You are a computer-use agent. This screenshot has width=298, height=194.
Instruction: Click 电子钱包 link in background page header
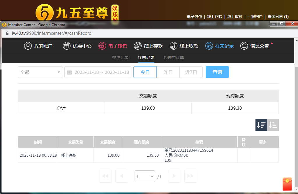194,17
